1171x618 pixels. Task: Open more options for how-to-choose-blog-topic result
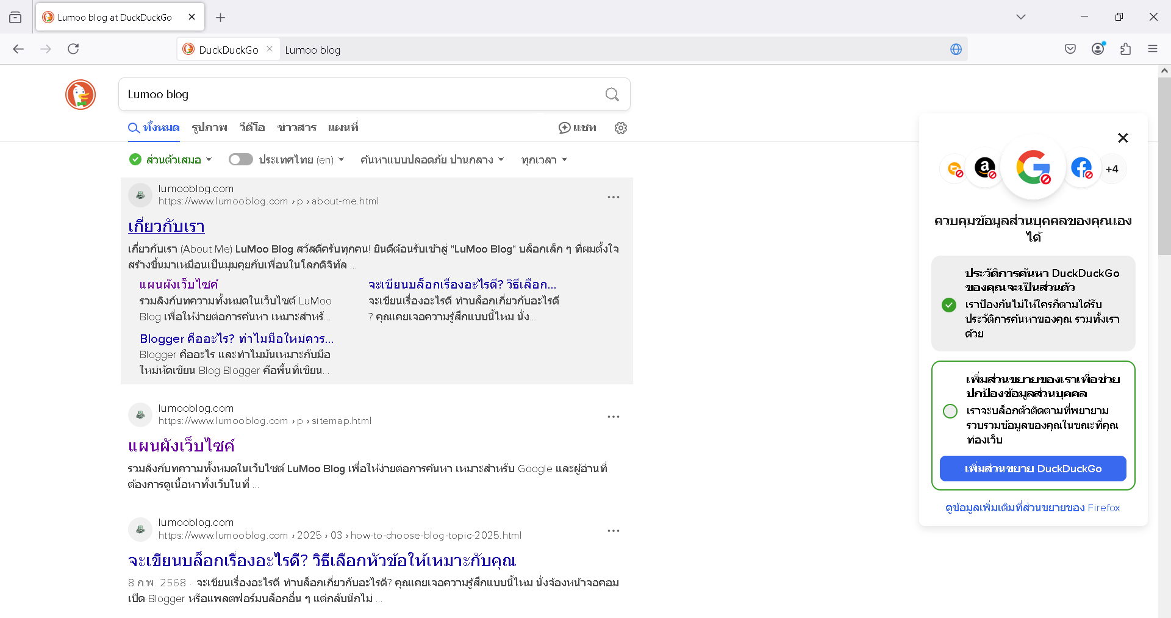614,531
